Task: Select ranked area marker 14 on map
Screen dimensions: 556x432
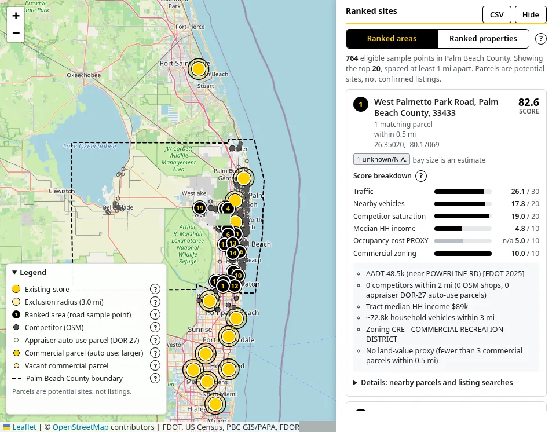Action: click(233, 253)
